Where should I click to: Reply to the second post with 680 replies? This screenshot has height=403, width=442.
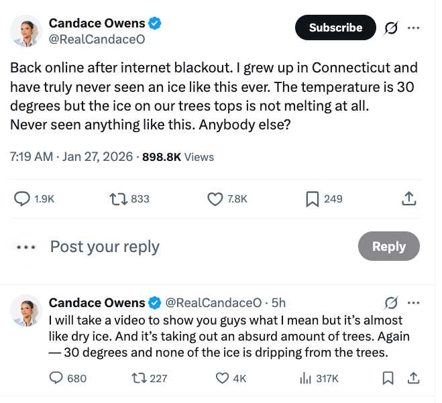click(x=56, y=378)
